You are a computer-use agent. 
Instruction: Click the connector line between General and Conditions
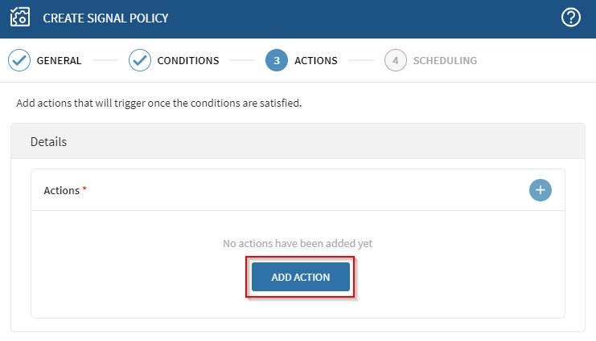[x=105, y=60]
